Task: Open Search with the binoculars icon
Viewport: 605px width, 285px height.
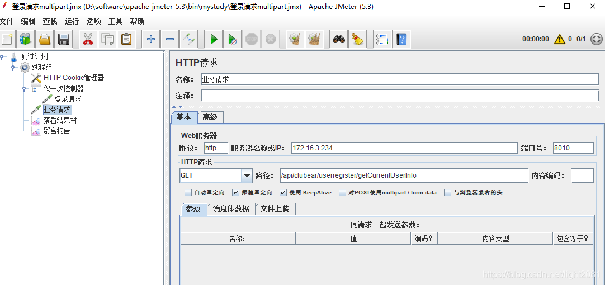Action: [x=339, y=39]
